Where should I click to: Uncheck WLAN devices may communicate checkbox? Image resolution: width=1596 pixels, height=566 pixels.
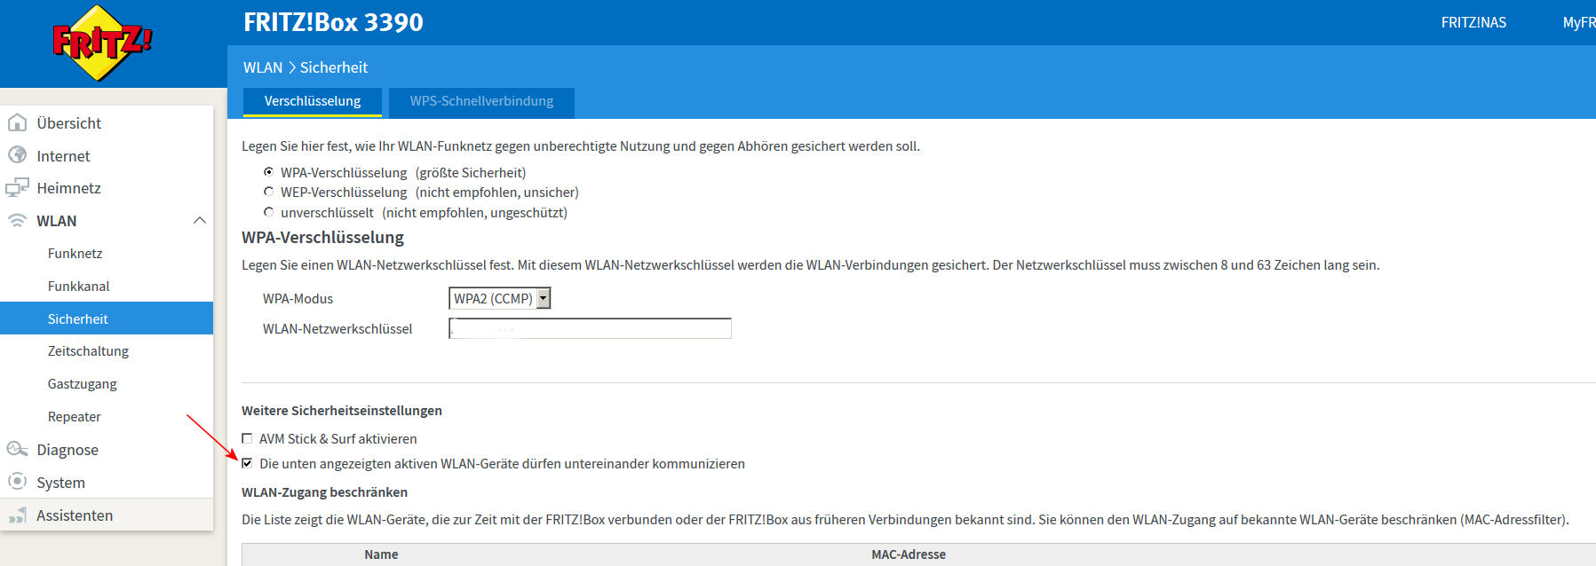(x=247, y=463)
